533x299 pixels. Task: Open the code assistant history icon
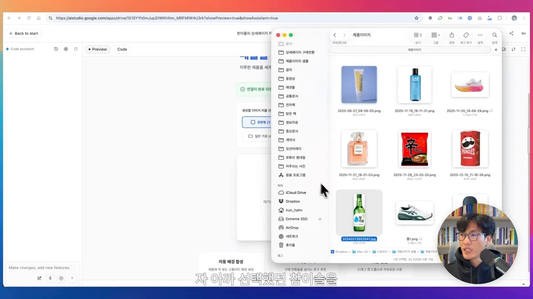[56, 49]
